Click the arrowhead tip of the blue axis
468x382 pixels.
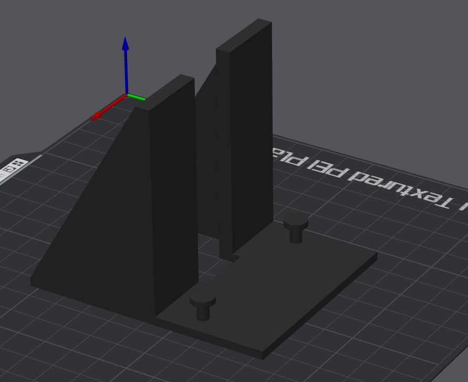(126, 39)
